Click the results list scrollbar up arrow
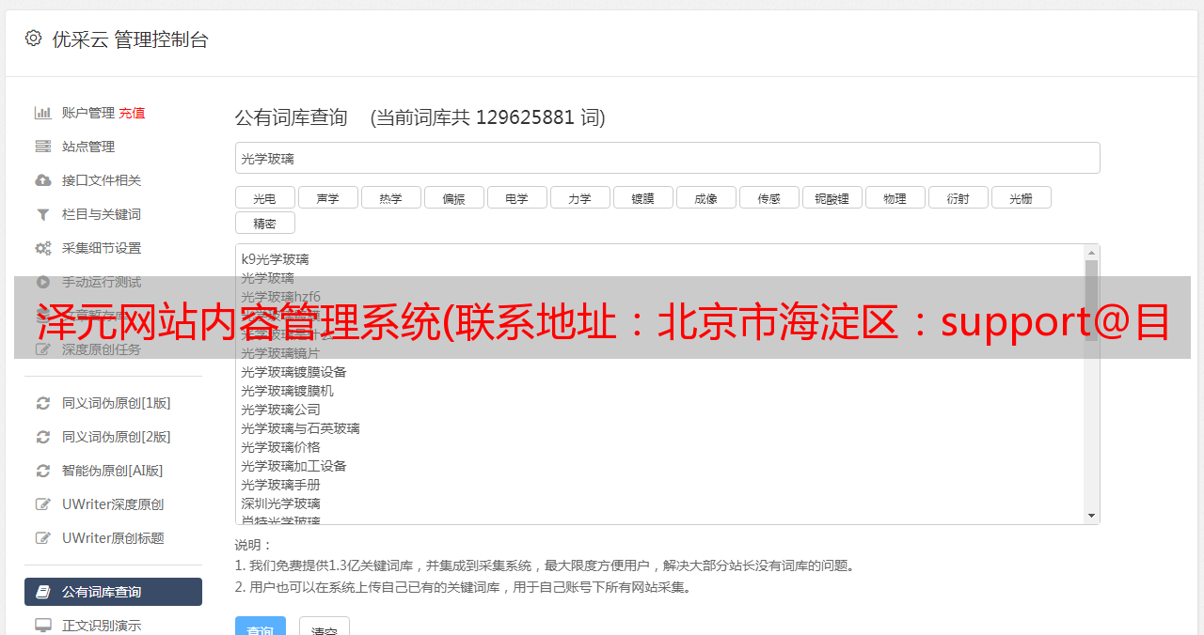Viewport: 1204px width, 635px height. [1092, 253]
